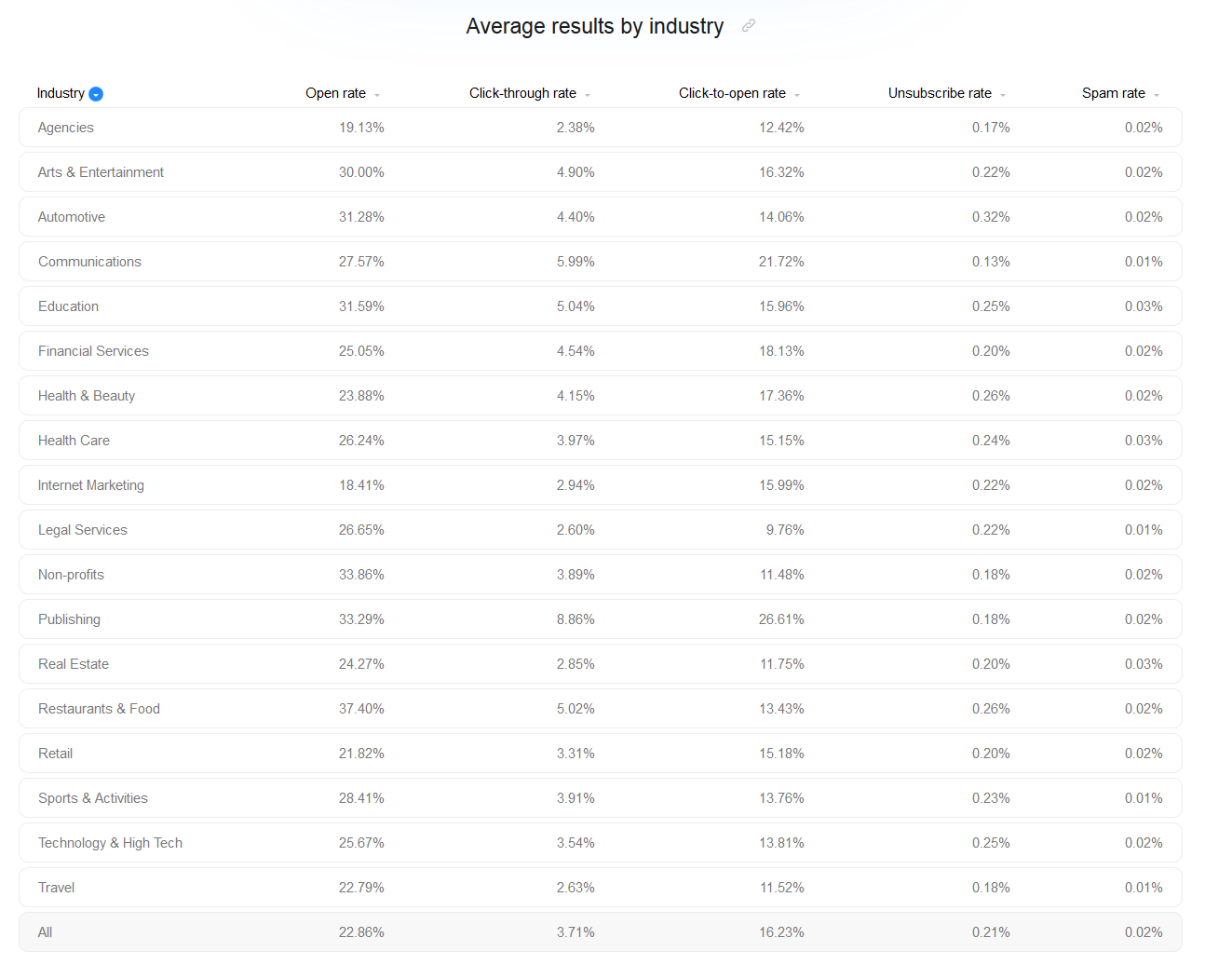Click the Unsubscribe rate column header
This screenshot has height=965, width=1205.
pyautogui.click(x=939, y=93)
